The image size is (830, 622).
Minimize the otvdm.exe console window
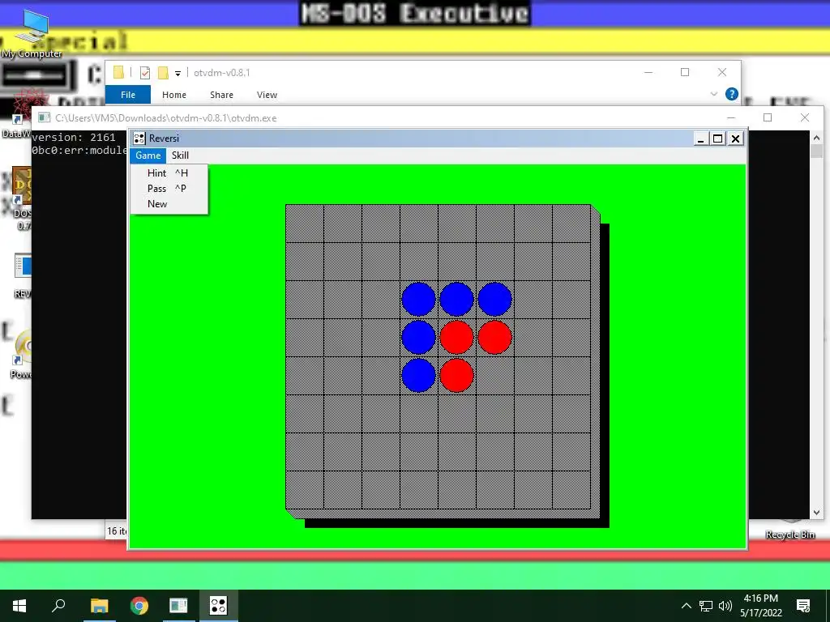[731, 117]
